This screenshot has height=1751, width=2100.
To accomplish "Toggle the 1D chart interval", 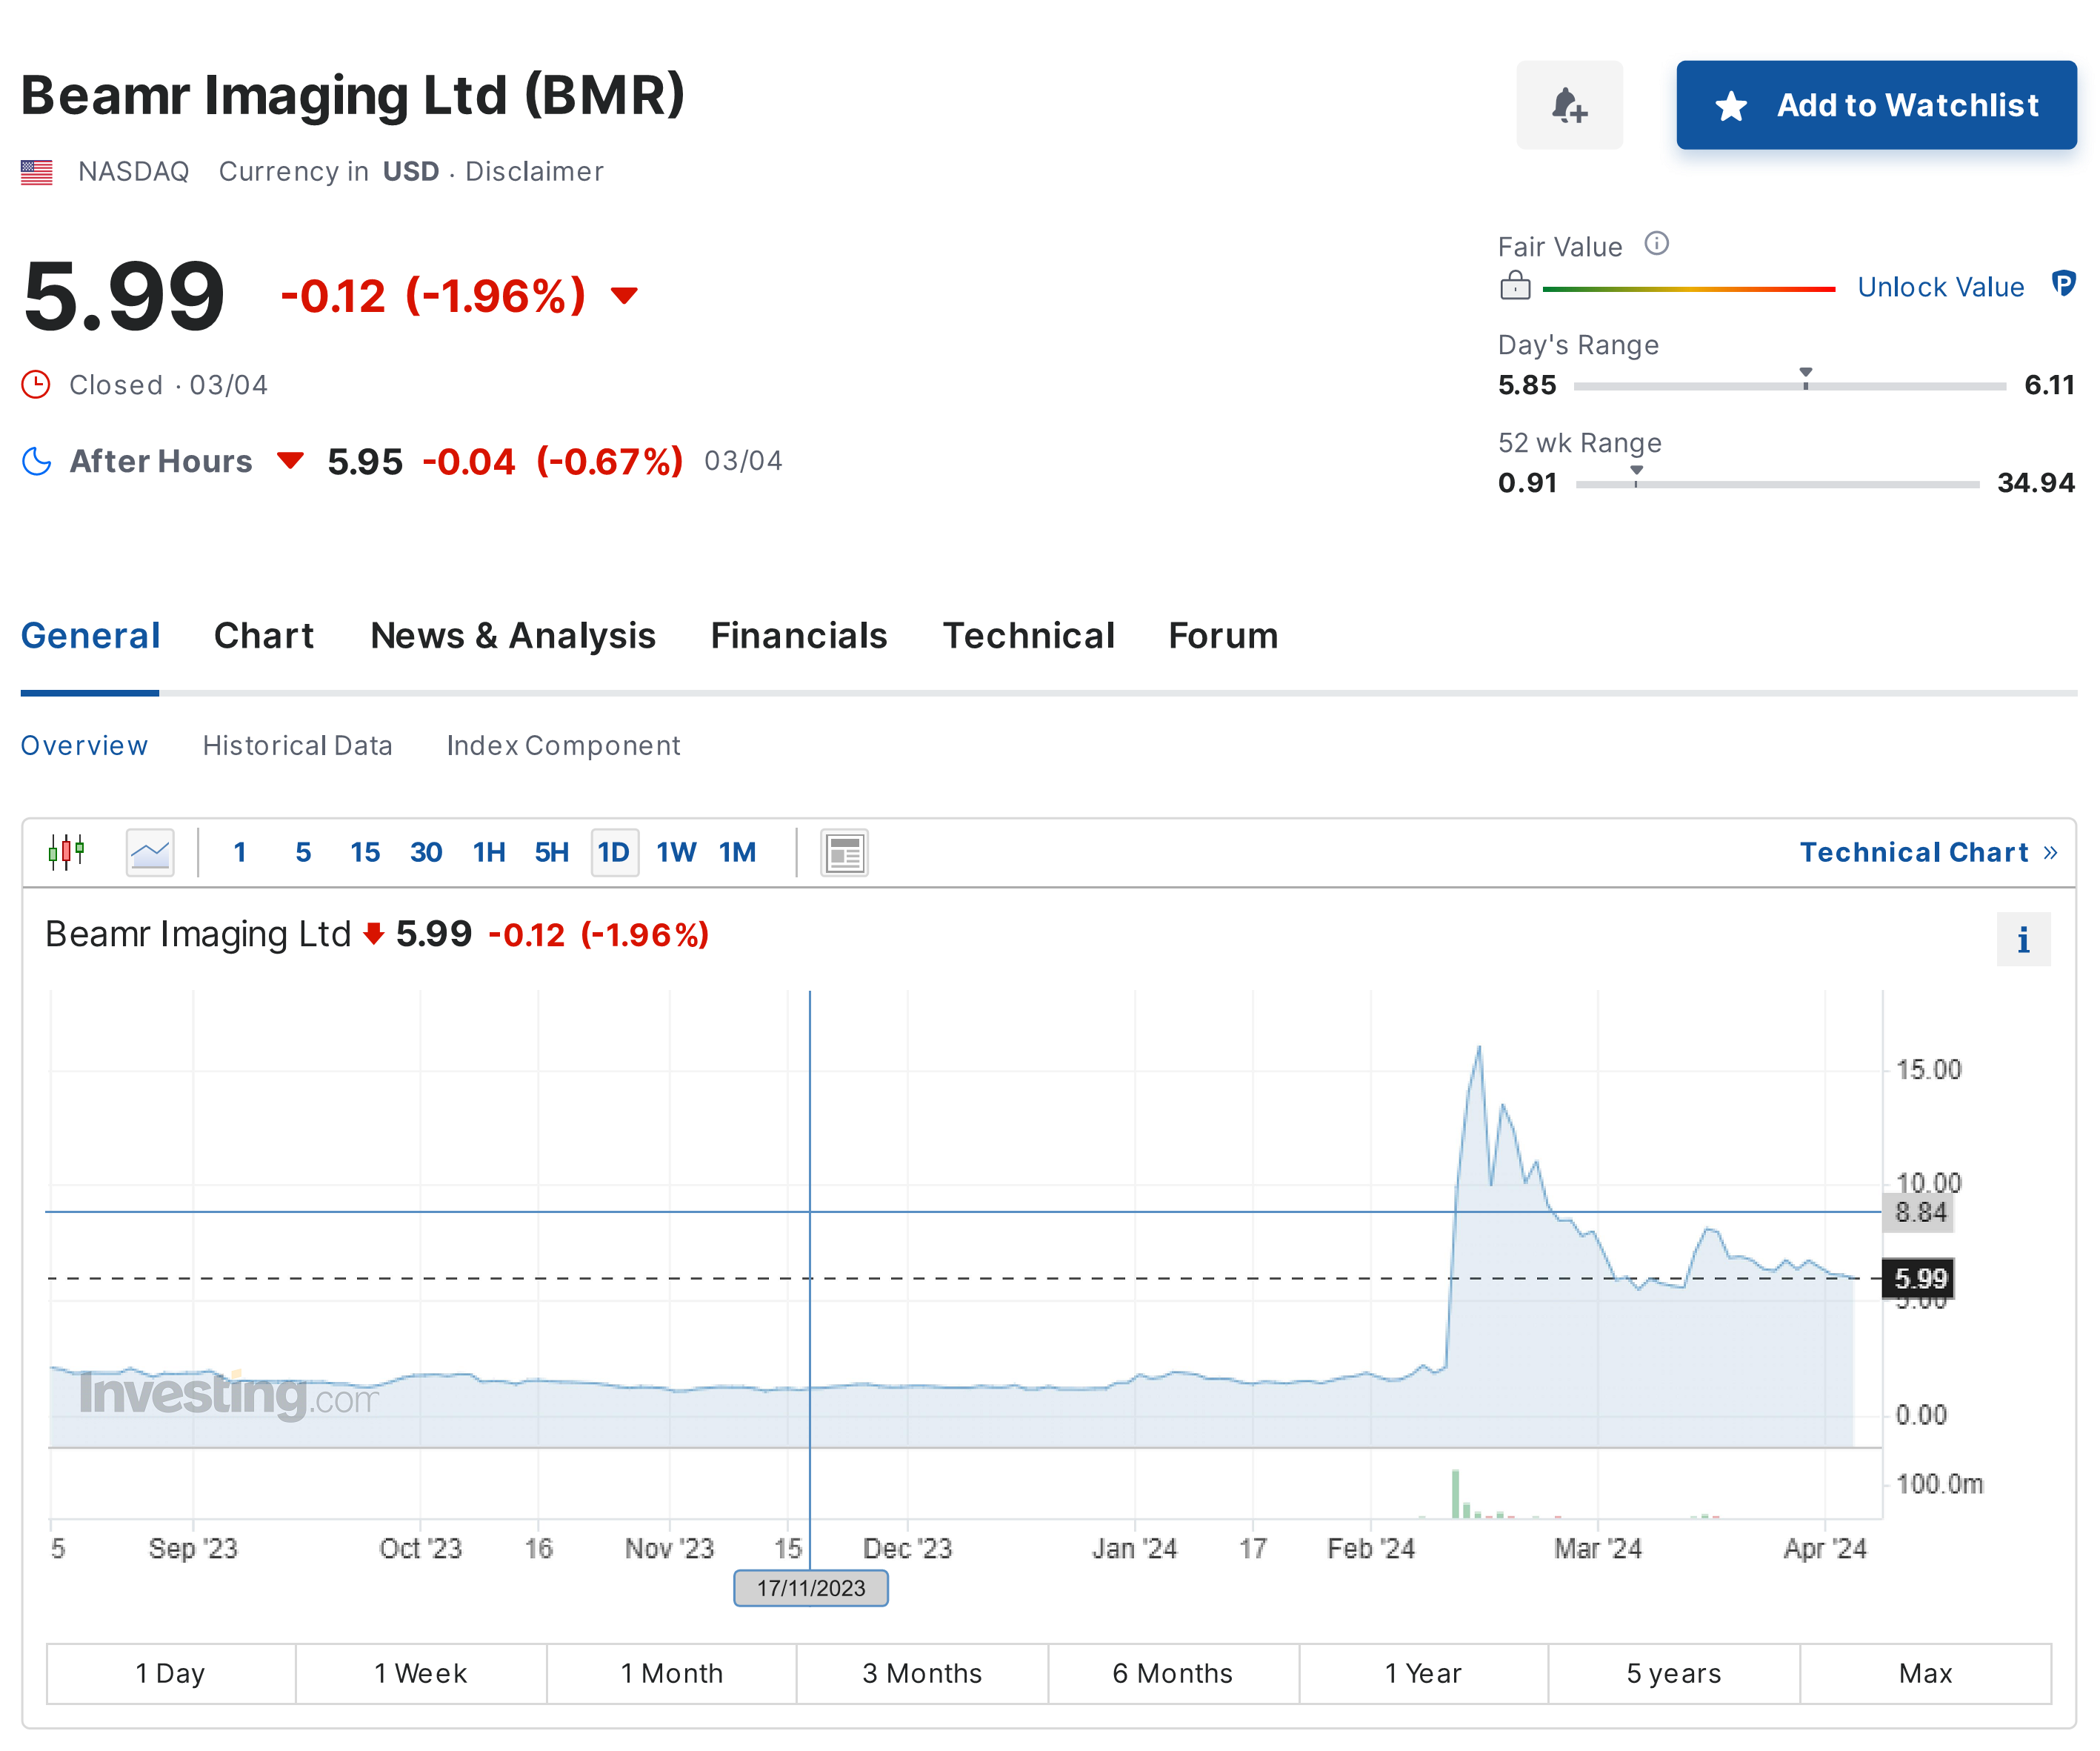I will click(x=613, y=851).
